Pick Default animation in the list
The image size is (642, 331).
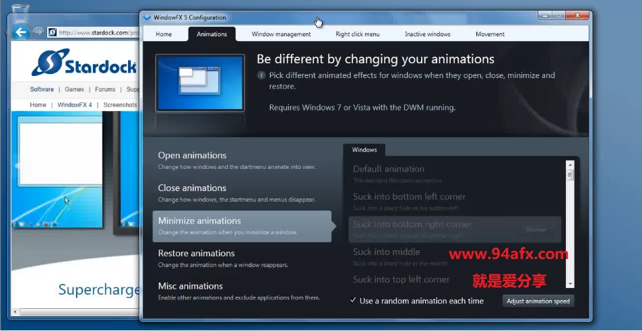(455, 174)
